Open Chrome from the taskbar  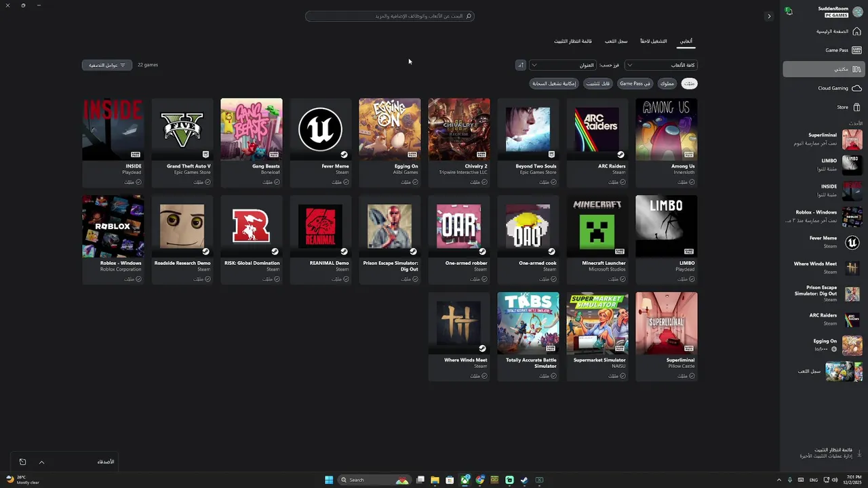479,480
